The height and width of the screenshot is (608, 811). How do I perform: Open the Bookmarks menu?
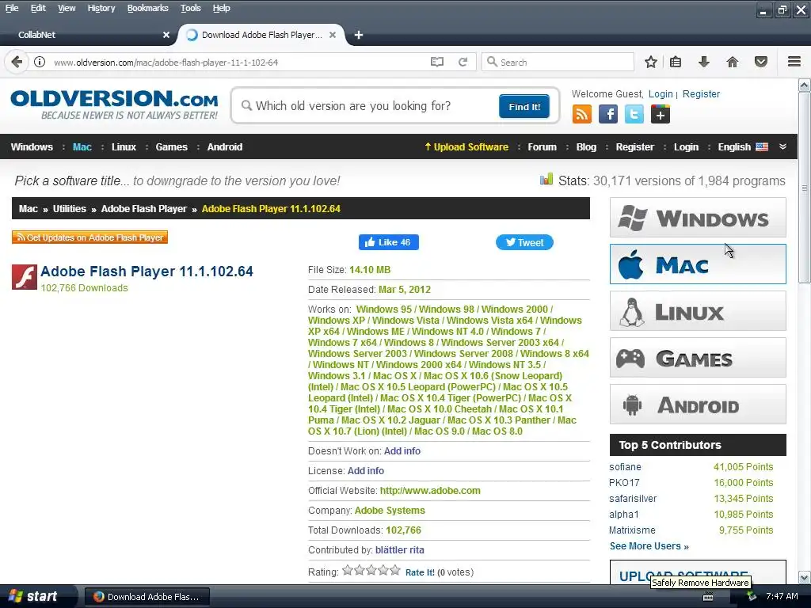tap(148, 8)
